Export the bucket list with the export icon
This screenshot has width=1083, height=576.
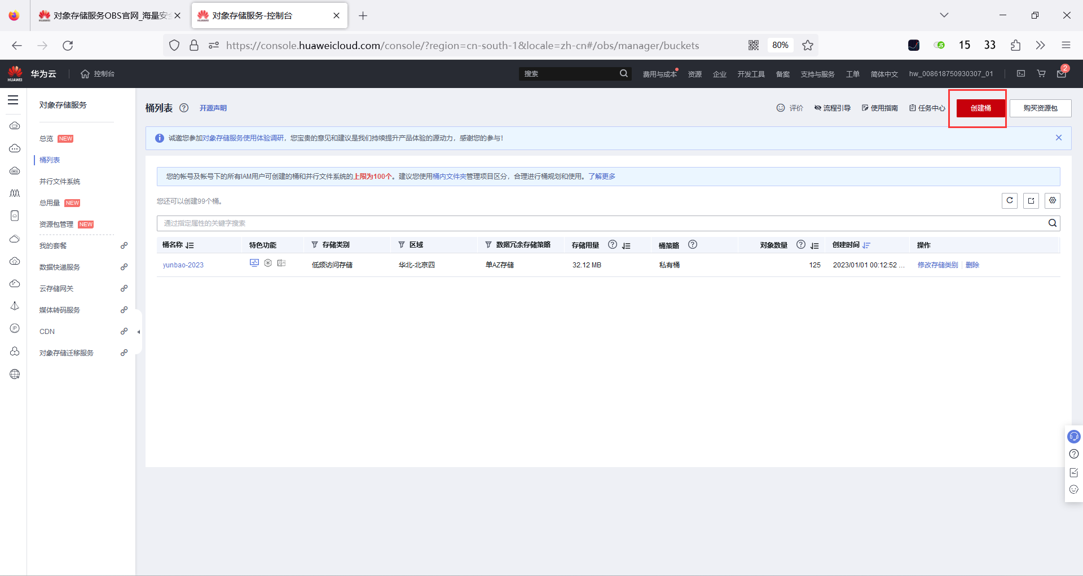[1031, 200]
